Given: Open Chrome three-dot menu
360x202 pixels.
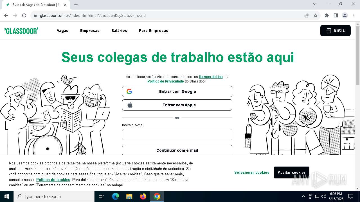Looking at the screenshot, I should (x=354, y=15).
